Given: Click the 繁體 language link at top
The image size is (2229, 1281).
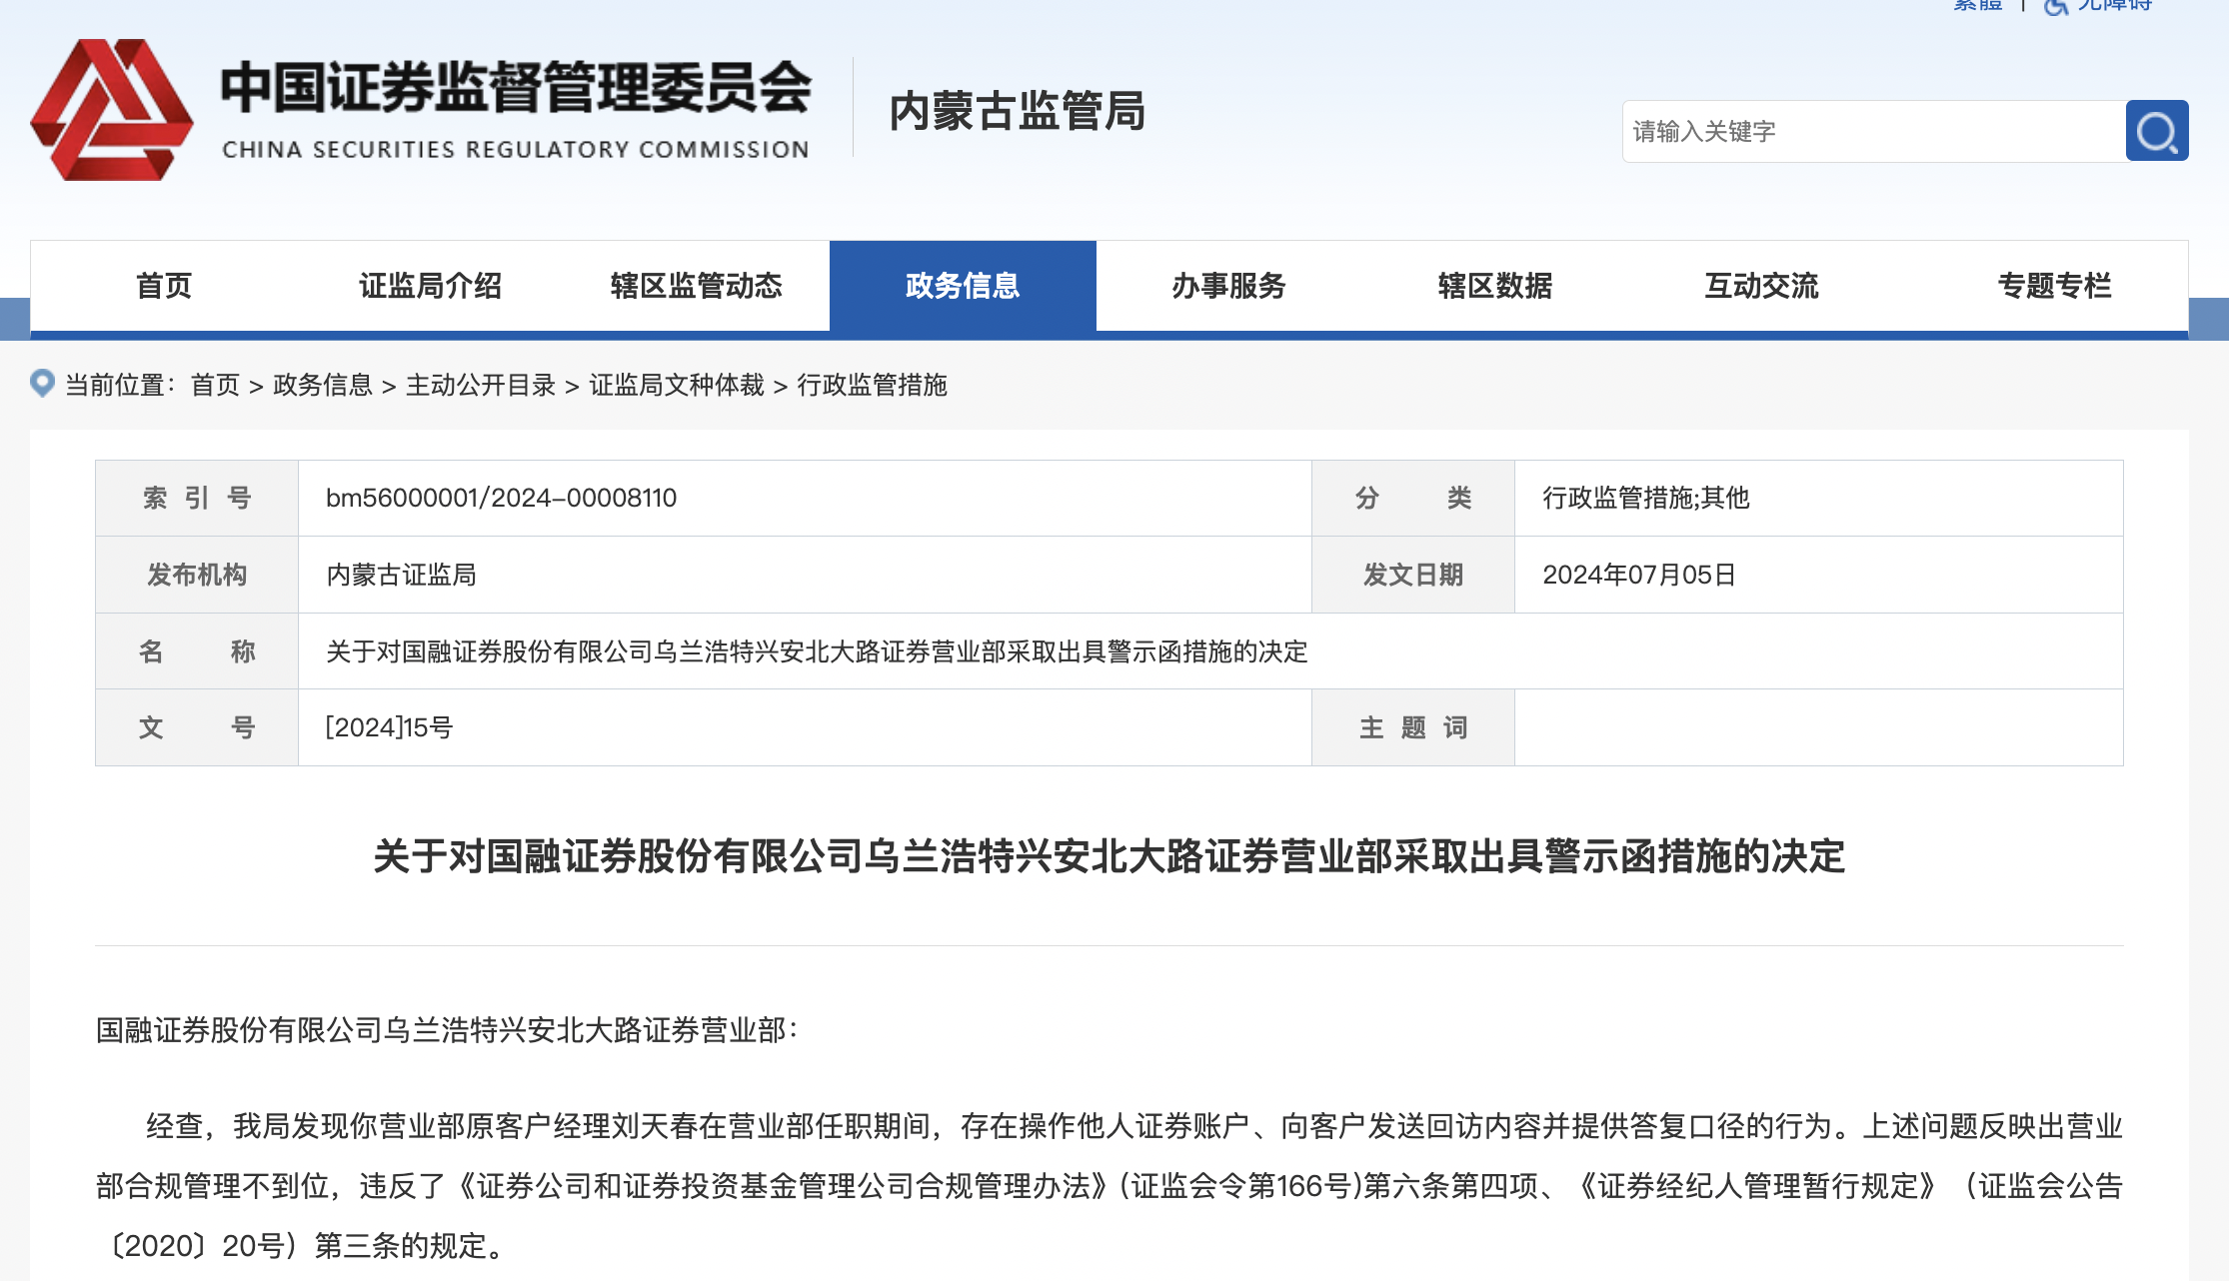Looking at the screenshot, I should [x=1977, y=5].
